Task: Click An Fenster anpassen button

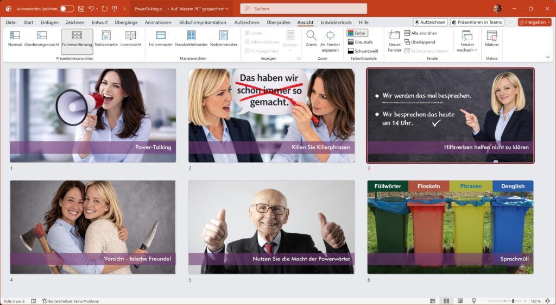Action: click(x=330, y=41)
